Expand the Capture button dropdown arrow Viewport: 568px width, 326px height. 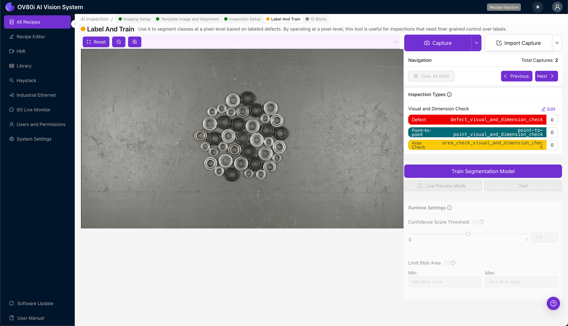[x=476, y=43]
